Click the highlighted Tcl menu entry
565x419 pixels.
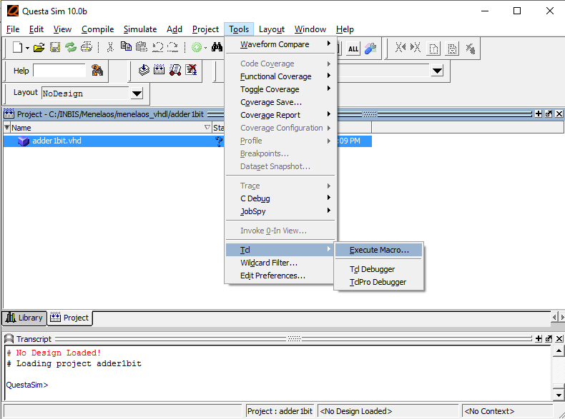coord(280,250)
